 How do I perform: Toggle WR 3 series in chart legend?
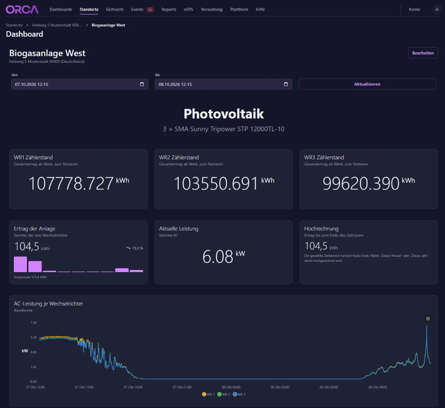point(239,394)
